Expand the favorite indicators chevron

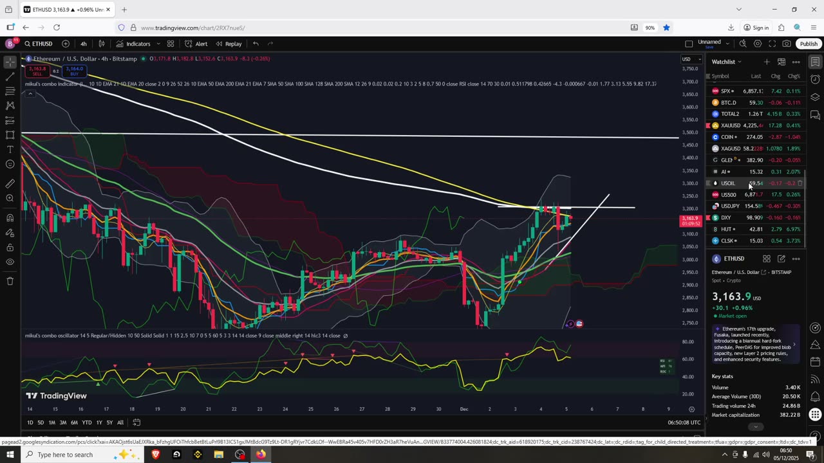click(x=158, y=44)
